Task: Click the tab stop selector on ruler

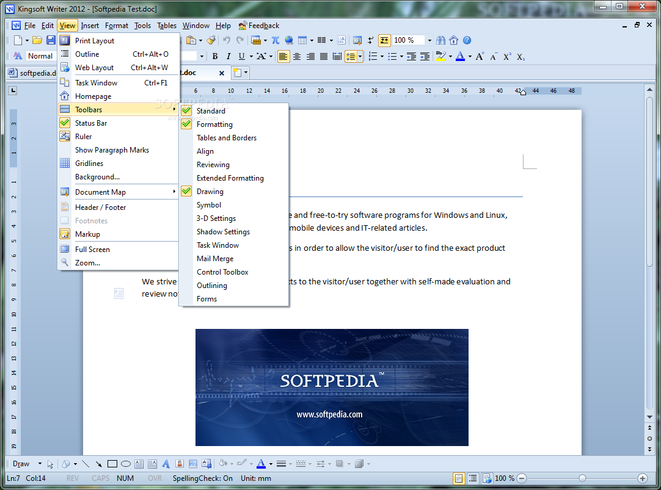Action: click(13, 90)
